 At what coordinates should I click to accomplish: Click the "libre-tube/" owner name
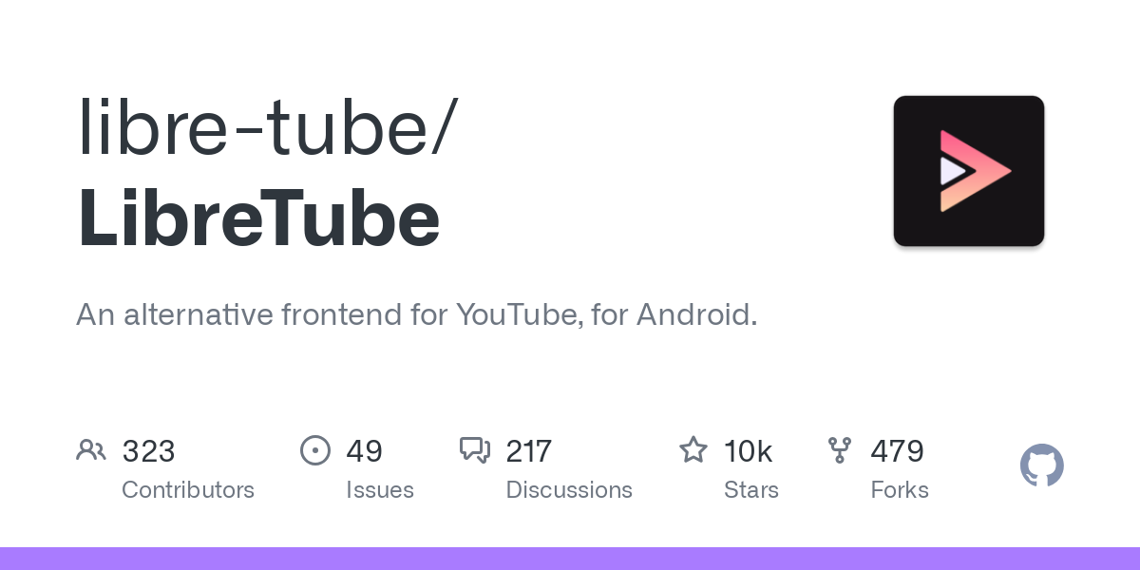pos(267,129)
